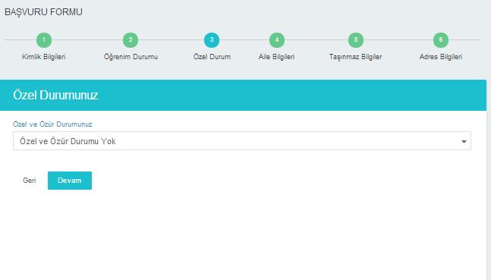Click the Özel Durumunuz section header
Viewport: 491px width, 280px height.
(55, 95)
